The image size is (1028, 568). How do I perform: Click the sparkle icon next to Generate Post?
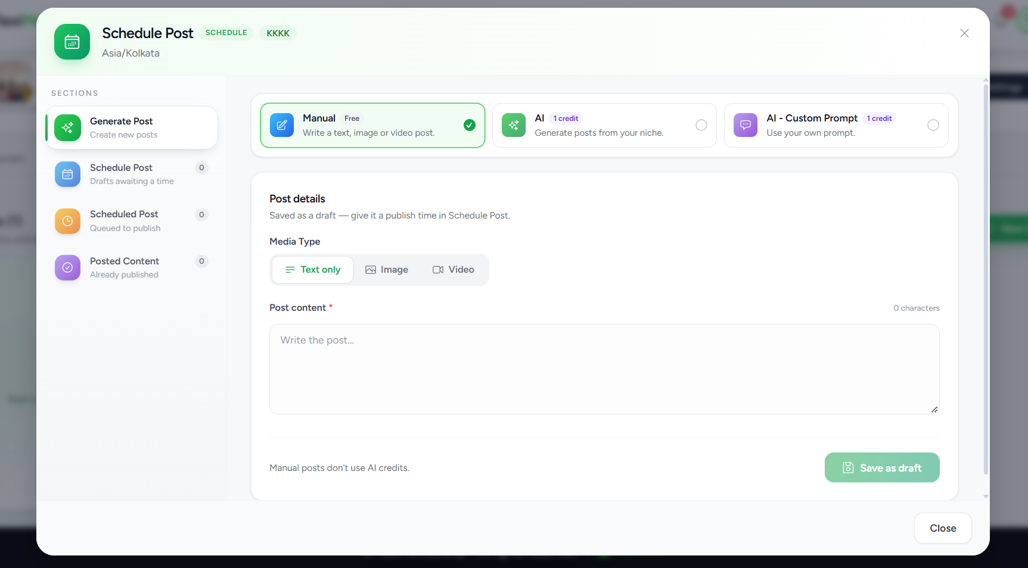[67, 127]
